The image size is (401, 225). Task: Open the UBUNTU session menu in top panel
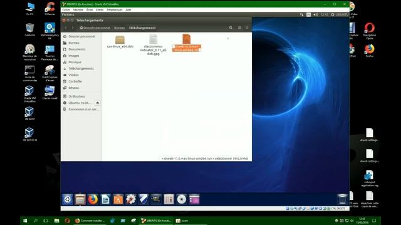pyautogui.click(x=340, y=15)
